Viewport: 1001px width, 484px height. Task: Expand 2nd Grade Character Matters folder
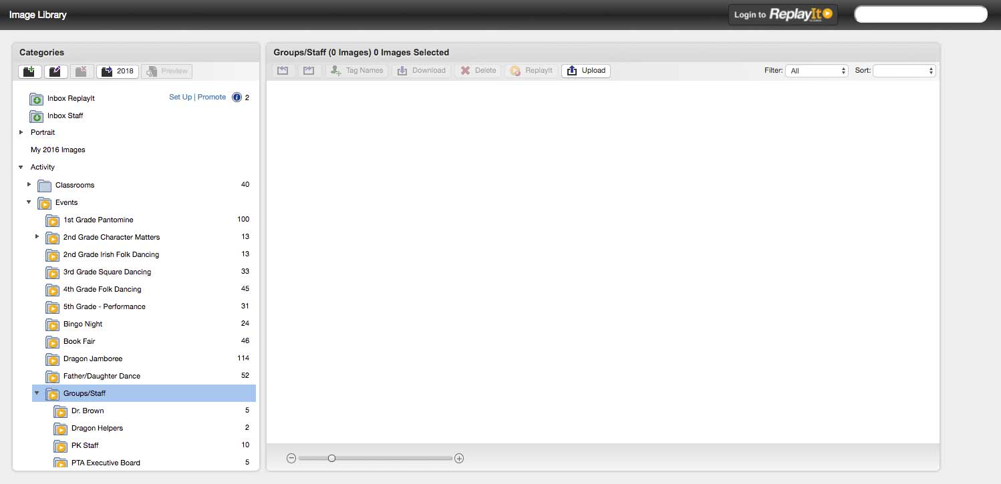(37, 237)
